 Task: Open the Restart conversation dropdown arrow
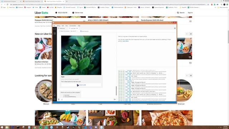pos(78,31)
